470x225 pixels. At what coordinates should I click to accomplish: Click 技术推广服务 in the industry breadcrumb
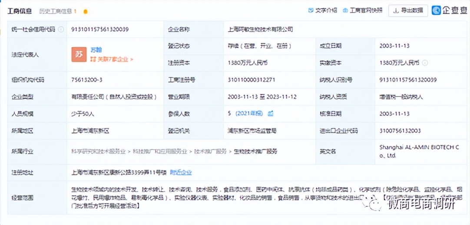[210, 151]
